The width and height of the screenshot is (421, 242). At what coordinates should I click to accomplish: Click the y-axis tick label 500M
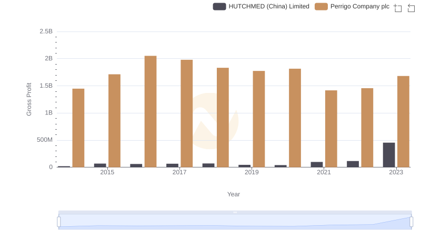coord(45,140)
